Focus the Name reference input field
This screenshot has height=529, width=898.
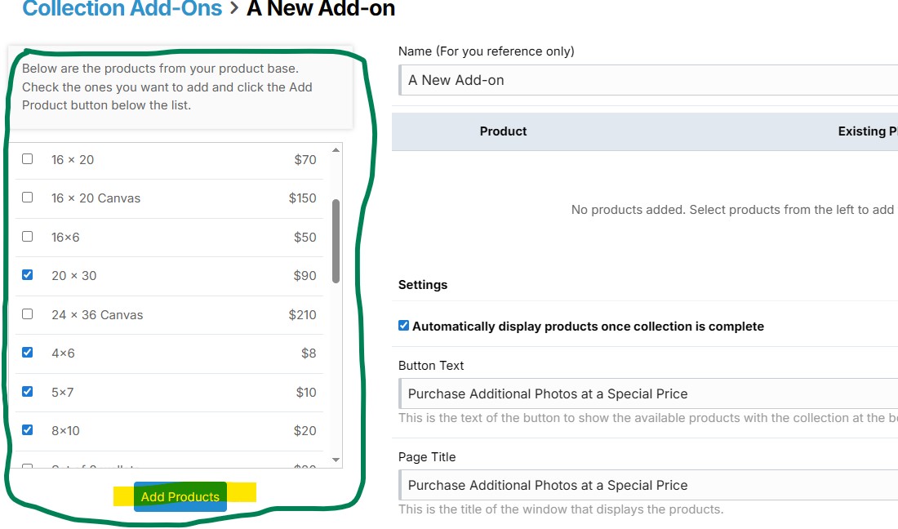(x=648, y=80)
